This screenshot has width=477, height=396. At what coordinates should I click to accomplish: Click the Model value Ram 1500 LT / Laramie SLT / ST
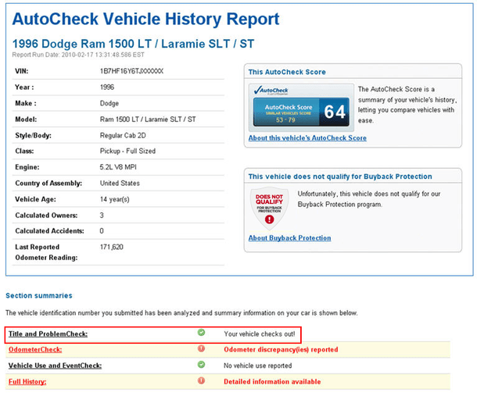click(x=148, y=120)
